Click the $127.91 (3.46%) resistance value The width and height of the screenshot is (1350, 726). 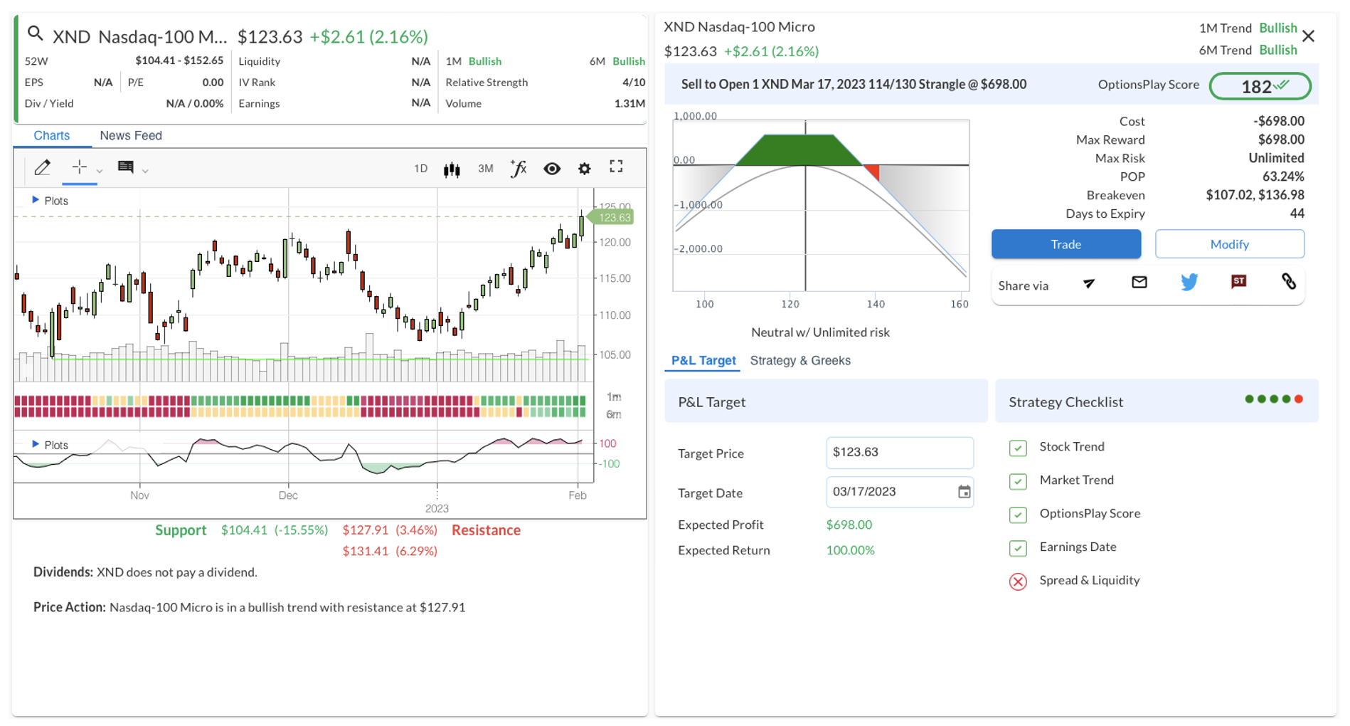tap(389, 530)
